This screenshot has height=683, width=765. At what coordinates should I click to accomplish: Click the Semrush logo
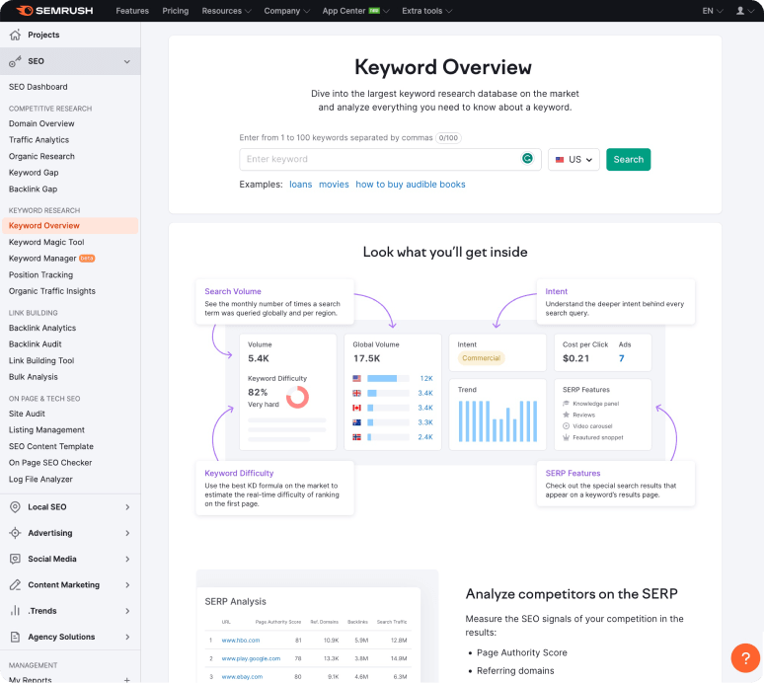54,10
